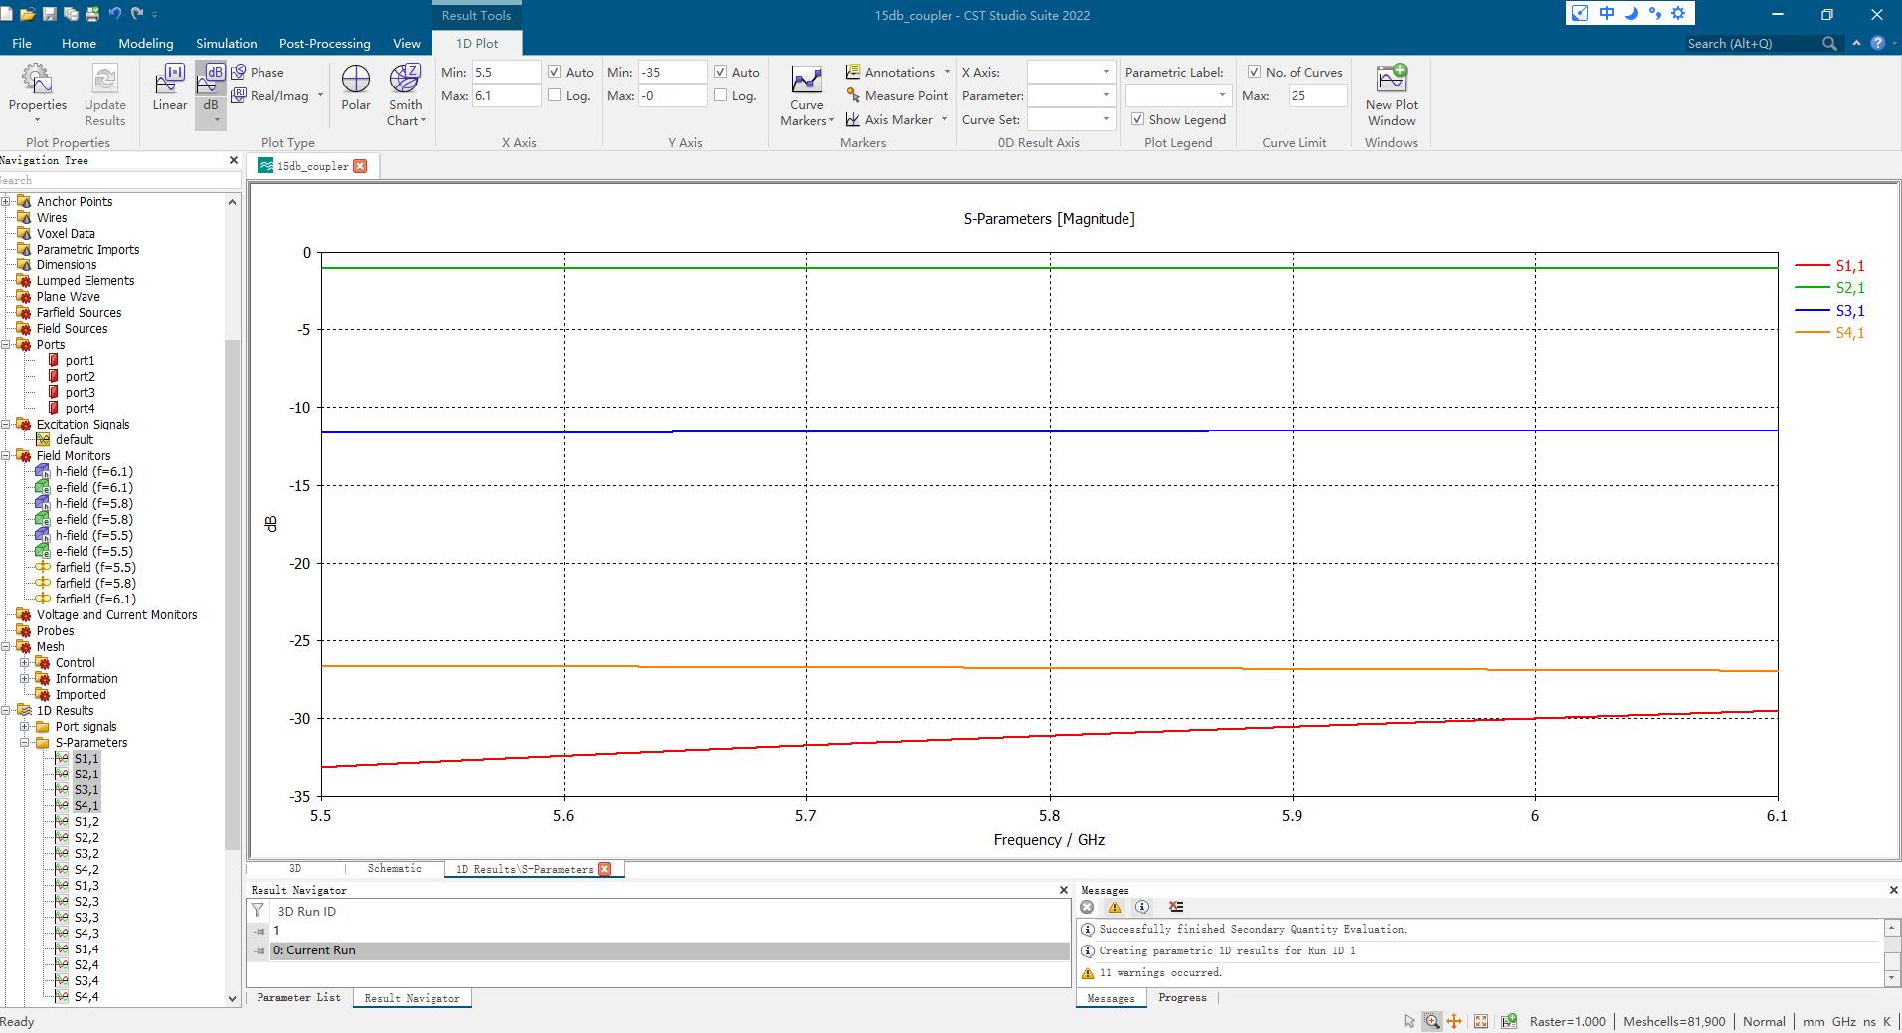Clear messages in the Messages panel

point(1176,907)
